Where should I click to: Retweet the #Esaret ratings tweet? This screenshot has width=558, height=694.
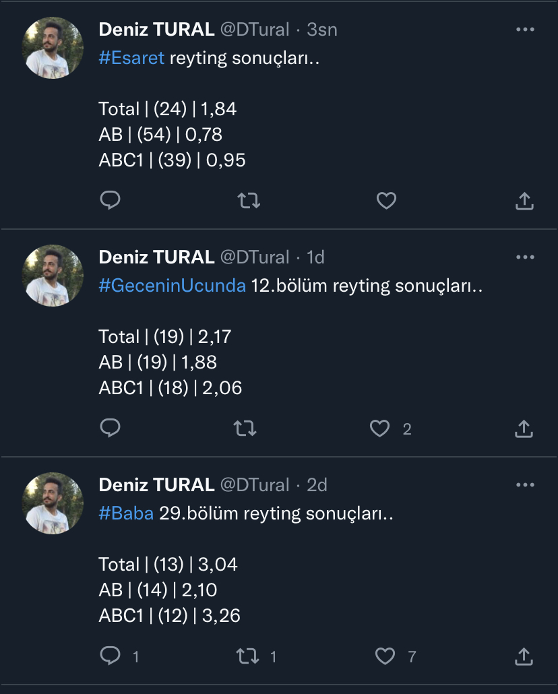click(x=249, y=200)
